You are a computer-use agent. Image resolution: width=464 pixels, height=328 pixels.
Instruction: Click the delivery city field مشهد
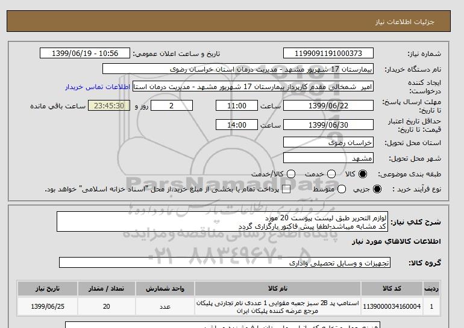(x=328, y=158)
